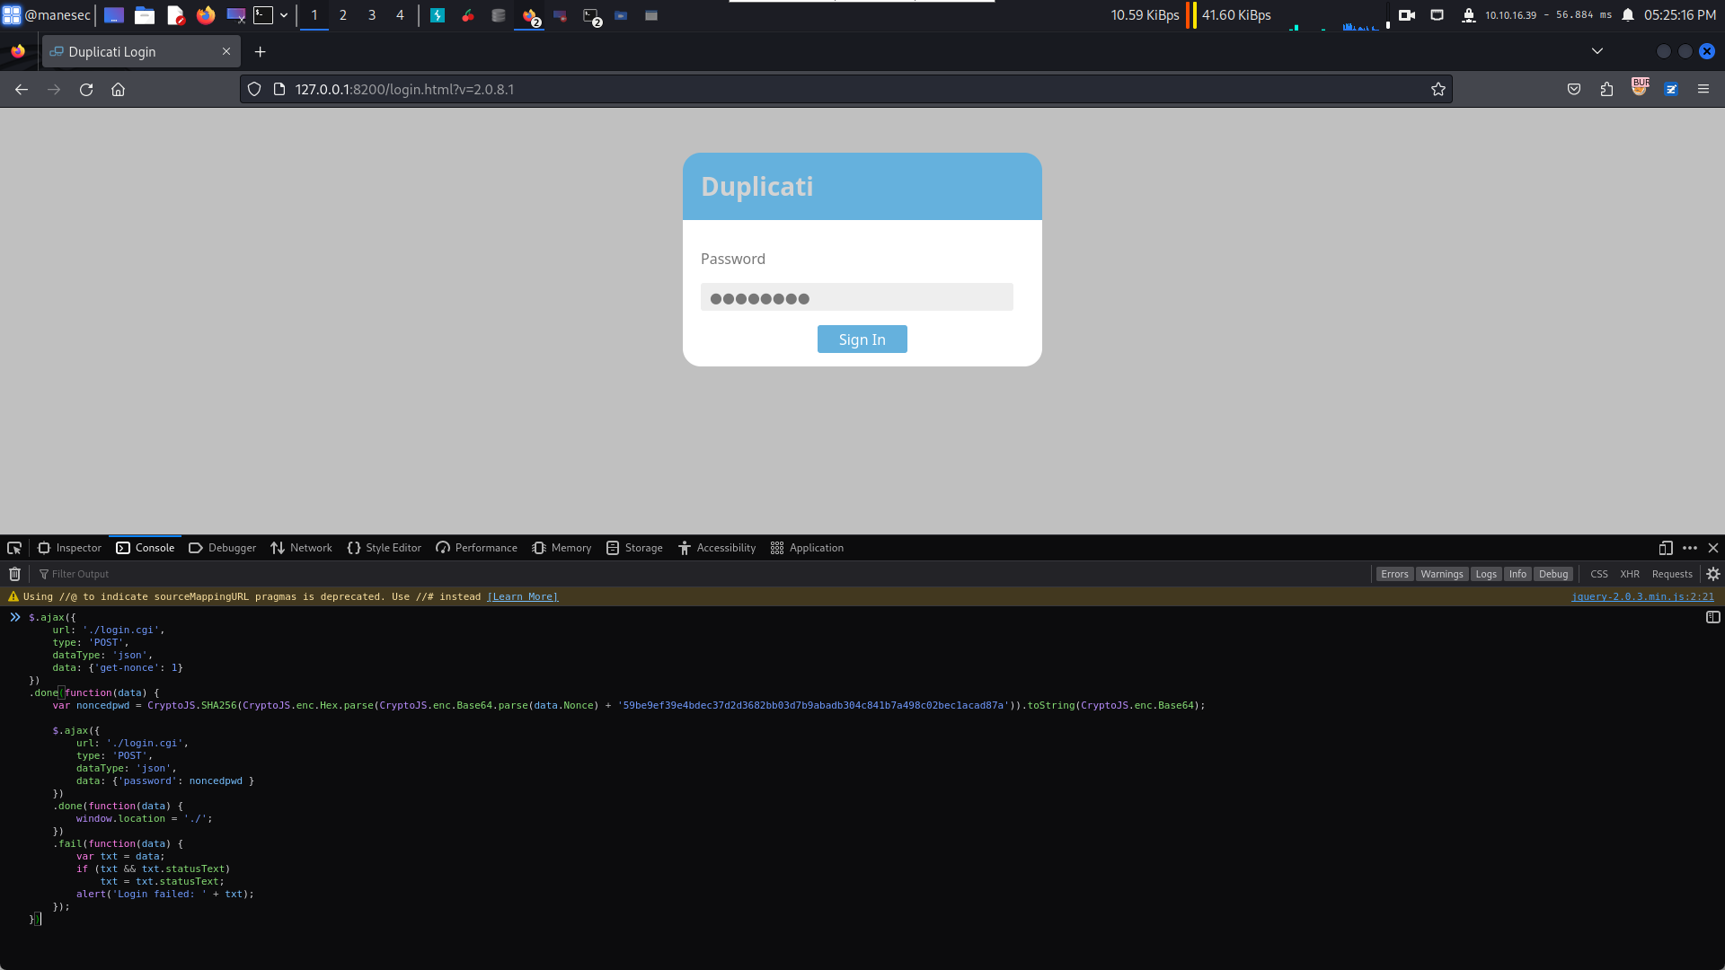Expand the terminal launcher dropdown arrow

point(284,15)
